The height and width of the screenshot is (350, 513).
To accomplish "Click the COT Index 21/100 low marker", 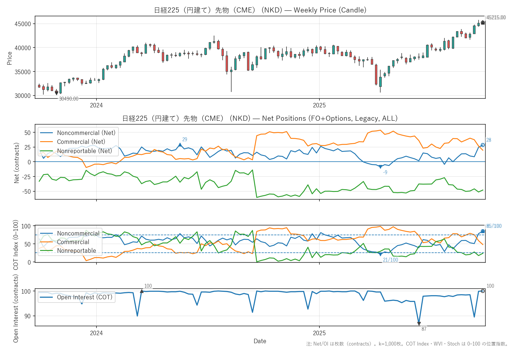I will click(380, 254).
